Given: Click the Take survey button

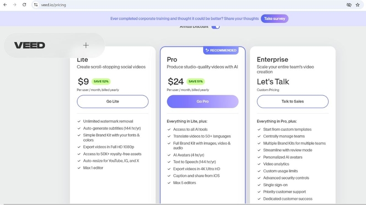Looking at the screenshot, I should 274,19.
